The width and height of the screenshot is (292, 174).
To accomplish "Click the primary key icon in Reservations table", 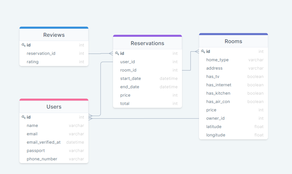I will coord(117,53).
